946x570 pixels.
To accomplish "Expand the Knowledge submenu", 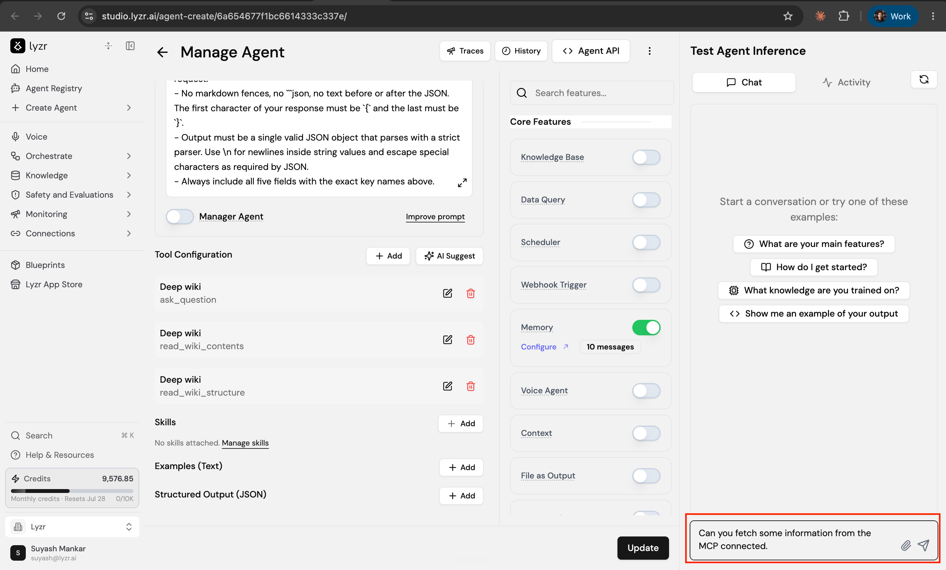I will [129, 175].
